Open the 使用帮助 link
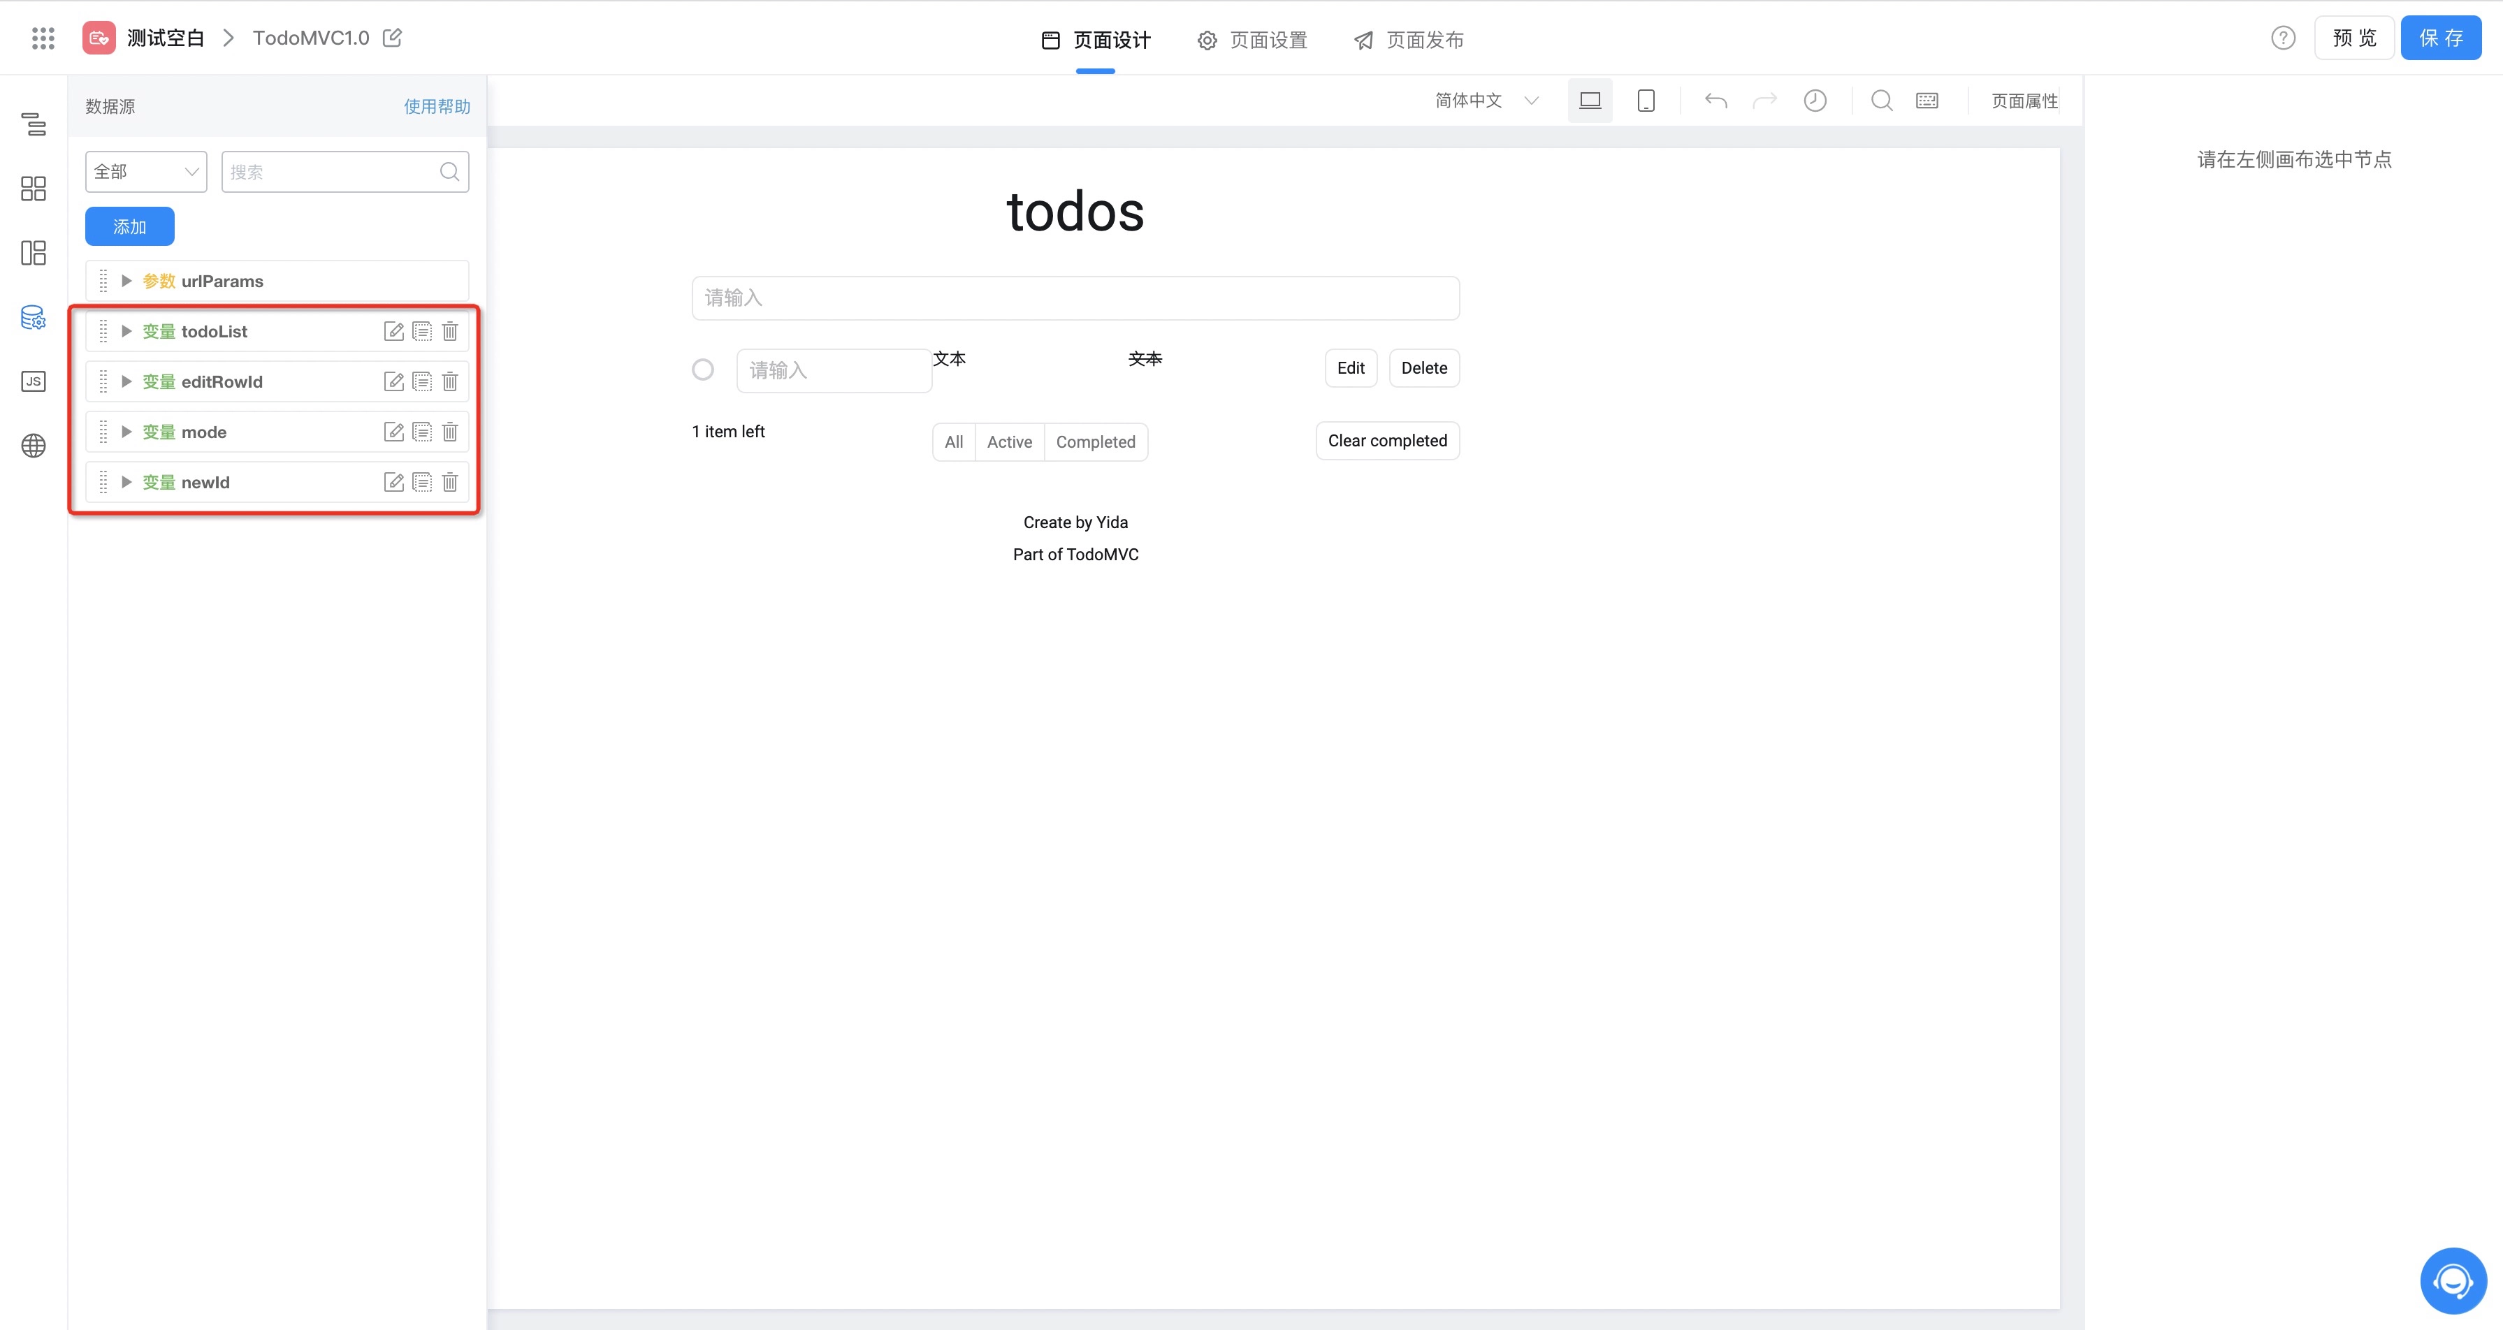Screen dimensions: 2503x1330 (x=436, y=106)
